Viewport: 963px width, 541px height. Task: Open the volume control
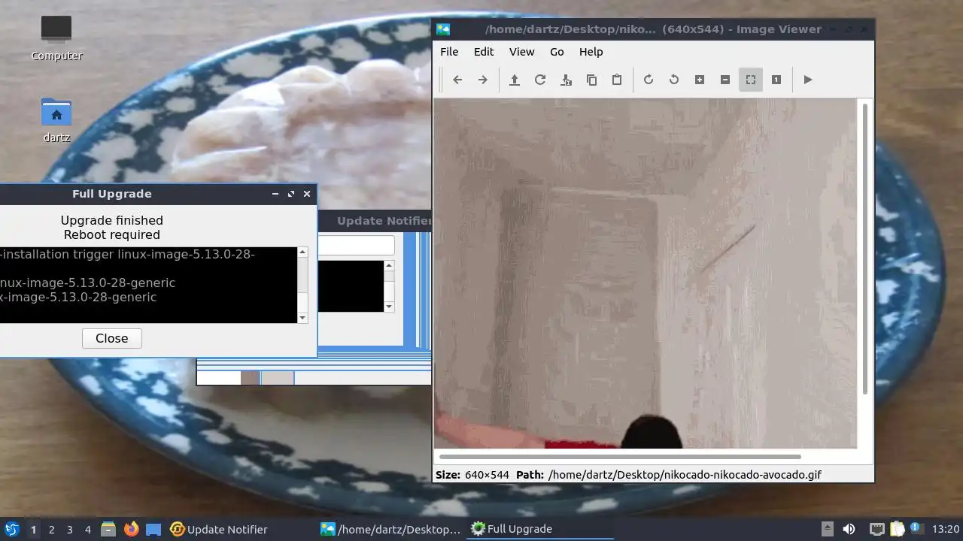click(849, 529)
